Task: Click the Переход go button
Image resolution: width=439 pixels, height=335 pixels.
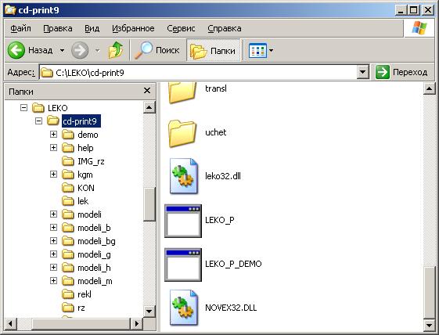Action: tap(401, 72)
